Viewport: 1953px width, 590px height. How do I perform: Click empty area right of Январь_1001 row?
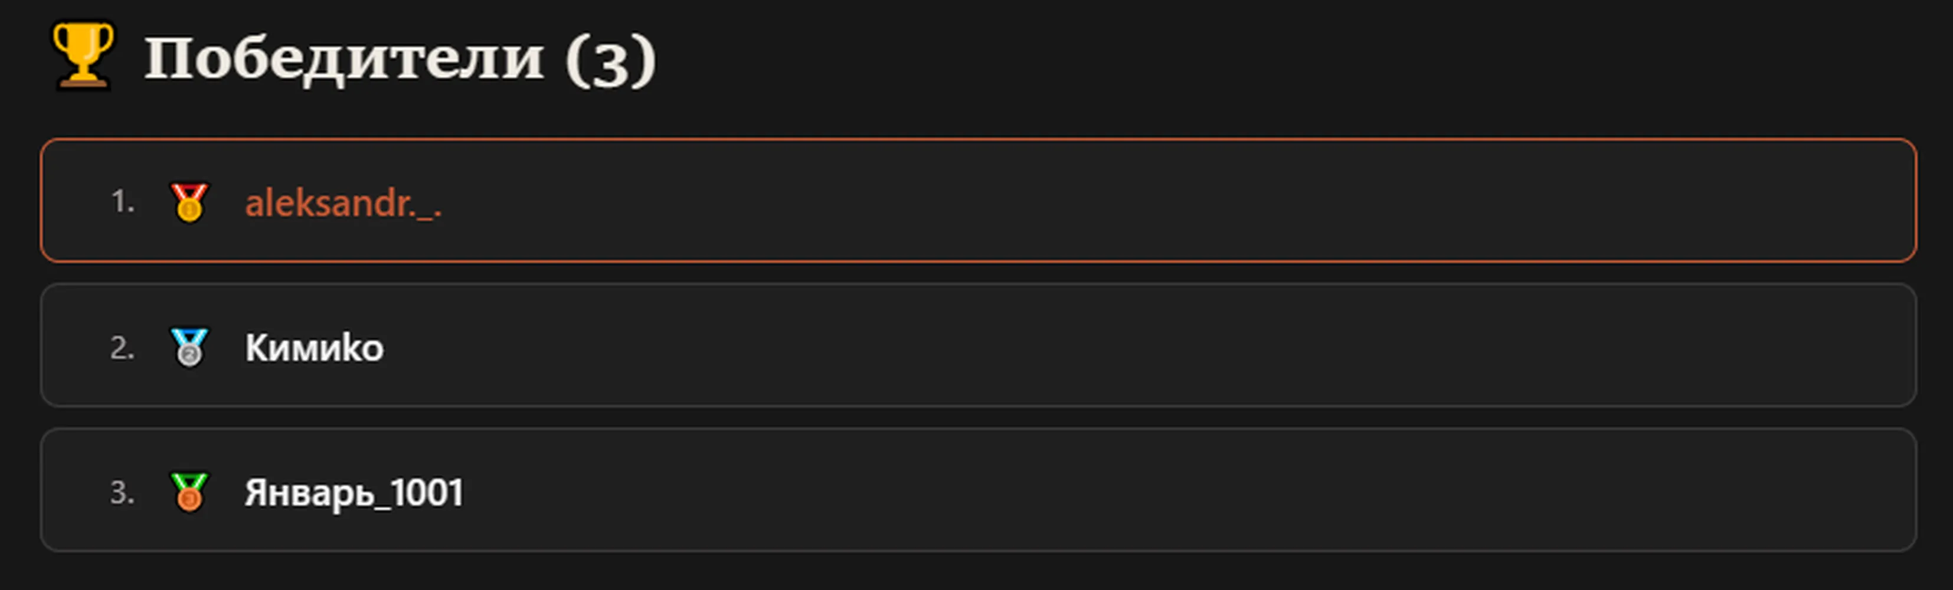(x=1190, y=490)
